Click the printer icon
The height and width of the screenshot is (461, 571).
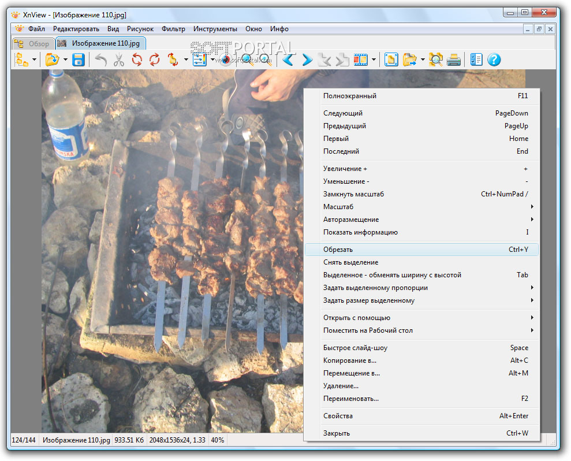pos(453,60)
